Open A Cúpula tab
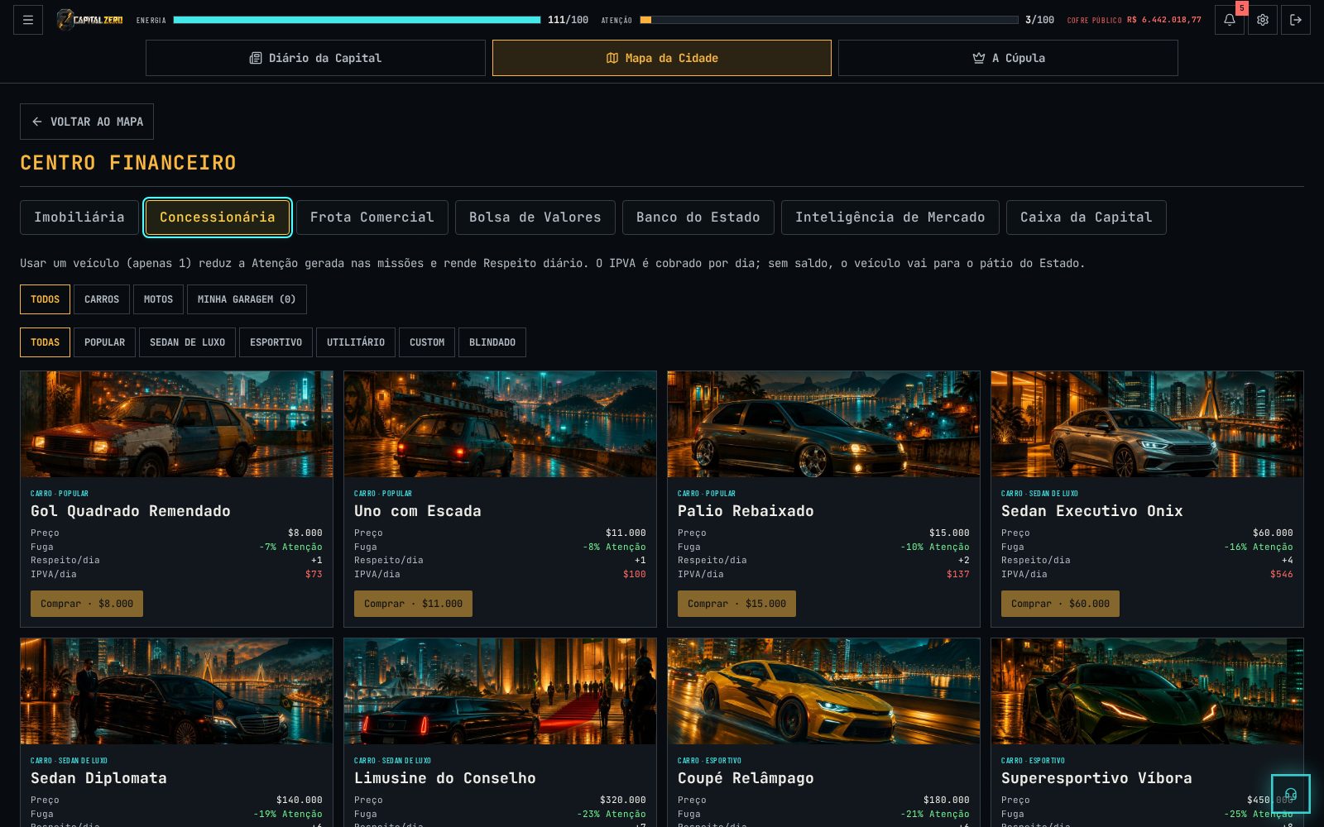The width and height of the screenshot is (1324, 827). coord(1008,58)
